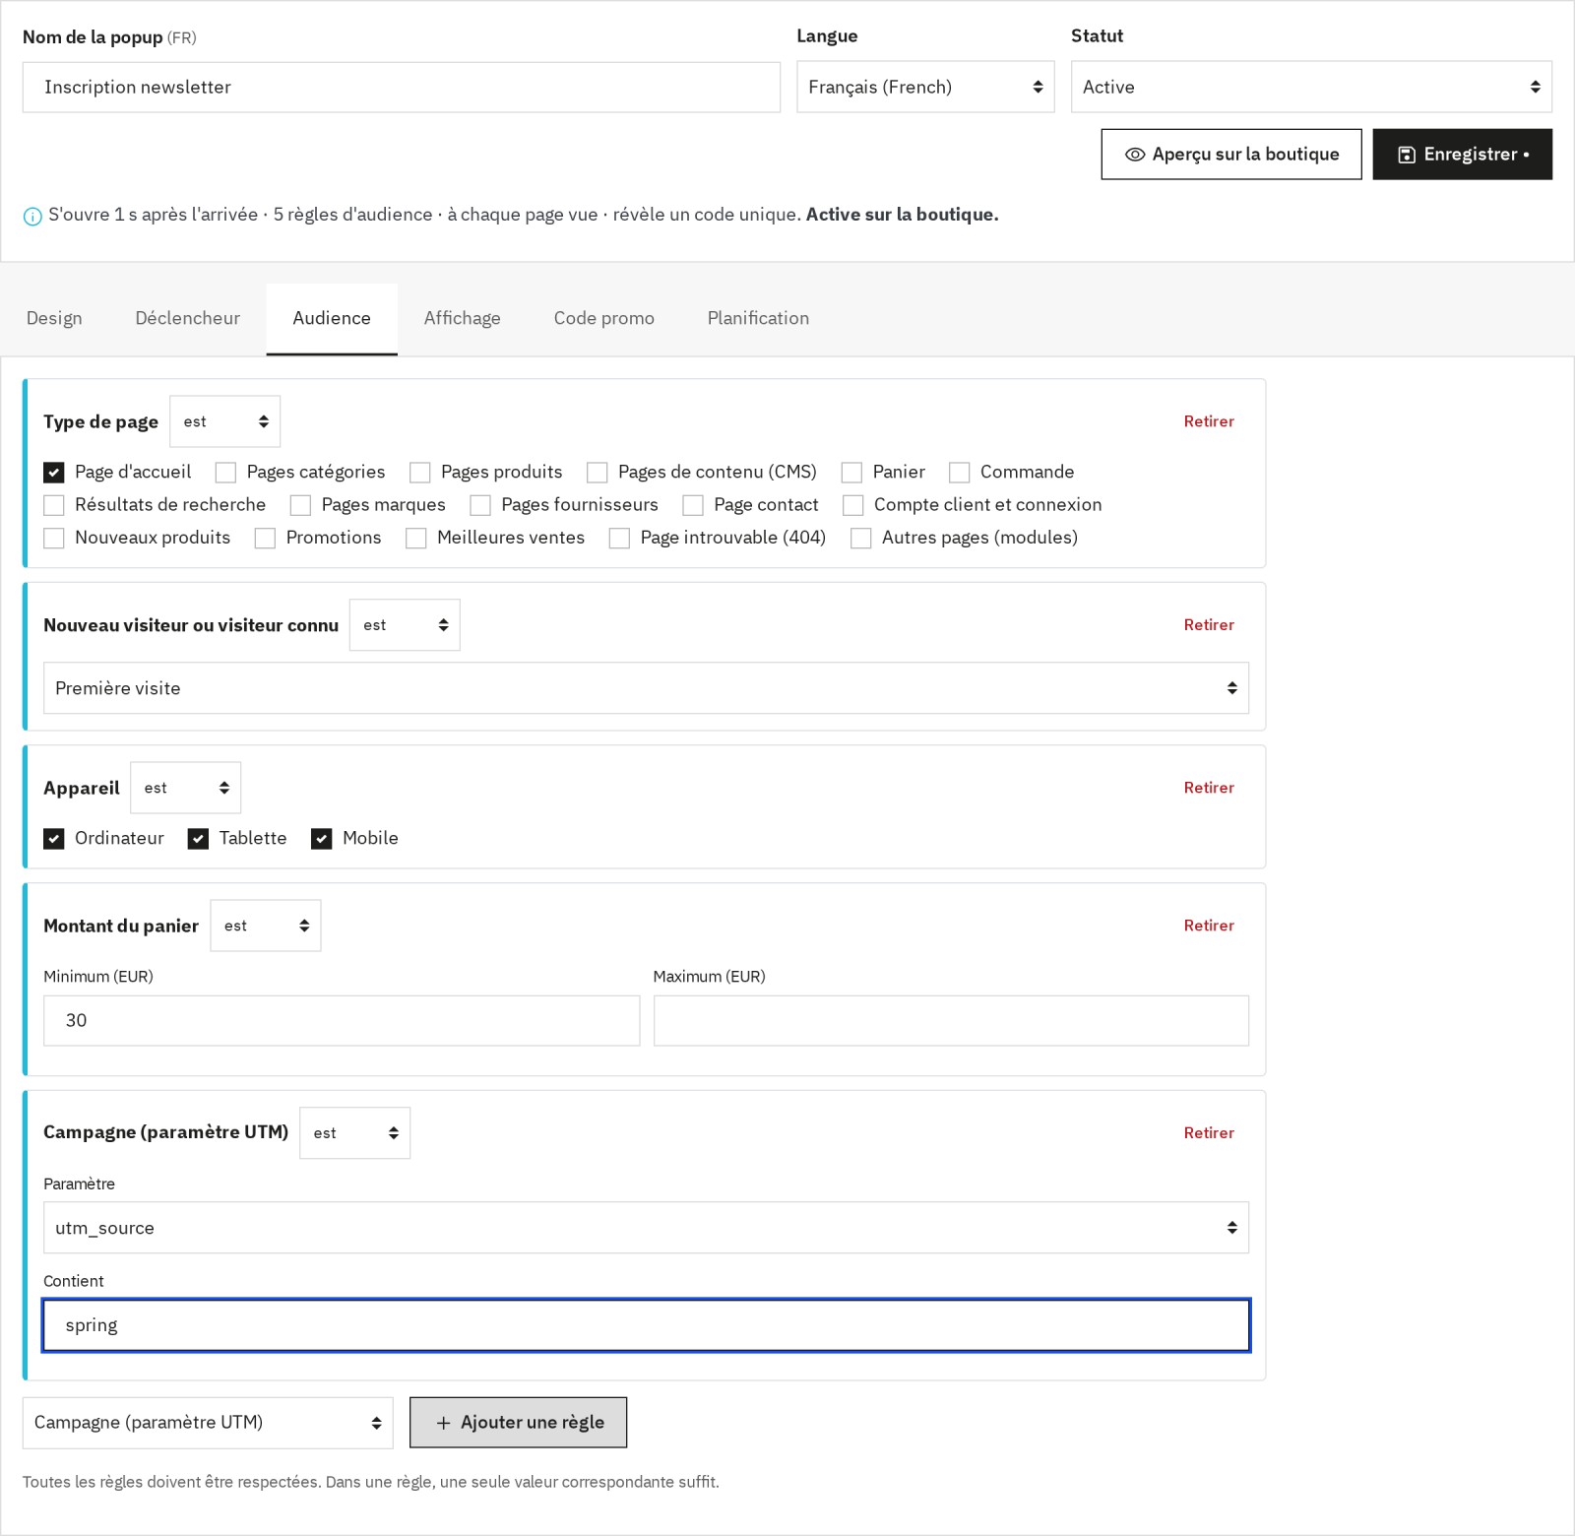The image size is (1575, 1536).
Task: Enable the Pages produits checkbox
Action: (x=420, y=473)
